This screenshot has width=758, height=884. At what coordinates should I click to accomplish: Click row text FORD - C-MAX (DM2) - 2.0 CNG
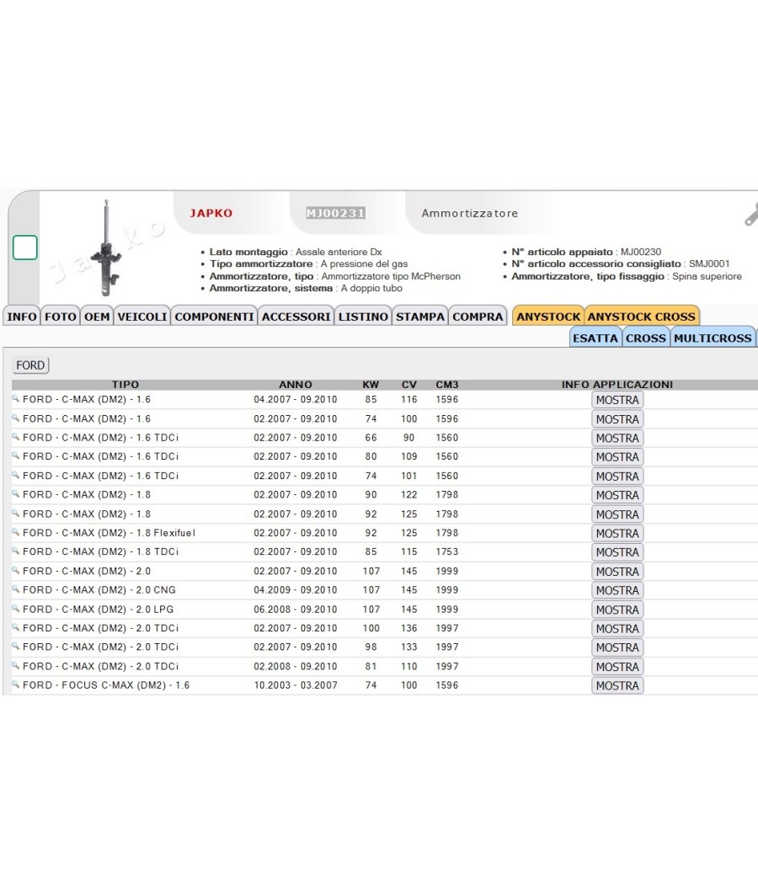click(x=99, y=589)
